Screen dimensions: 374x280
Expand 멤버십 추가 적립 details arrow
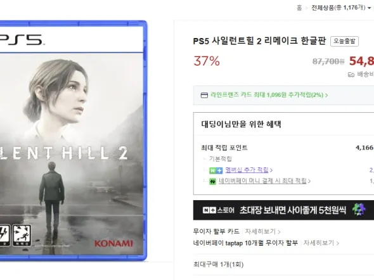point(271,170)
